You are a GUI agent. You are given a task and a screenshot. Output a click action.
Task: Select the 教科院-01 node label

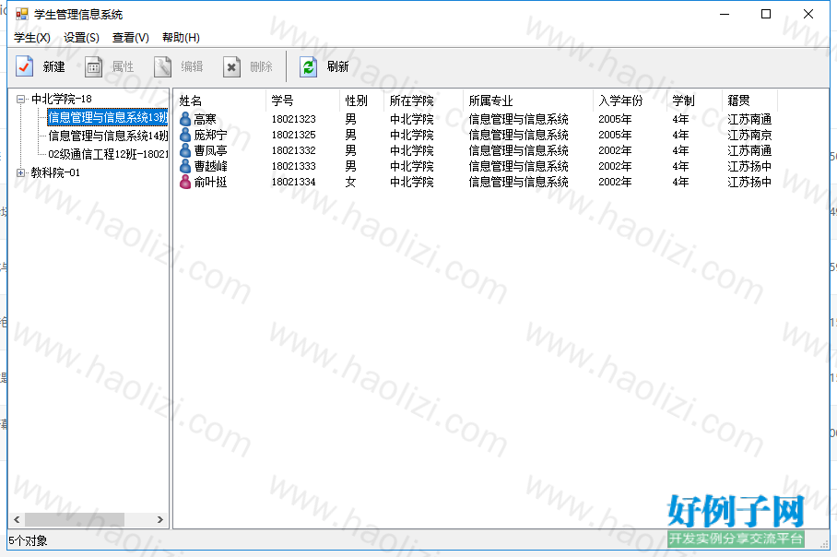(x=55, y=172)
